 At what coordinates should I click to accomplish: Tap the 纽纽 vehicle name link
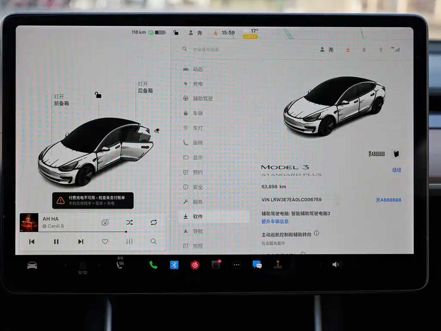(x=397, y=170)
